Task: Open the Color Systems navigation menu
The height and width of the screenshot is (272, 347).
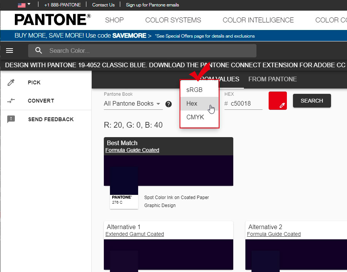Action: [x=173, y=20]
